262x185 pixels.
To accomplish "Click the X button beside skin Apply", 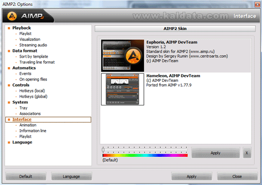I will pos(247,153).
